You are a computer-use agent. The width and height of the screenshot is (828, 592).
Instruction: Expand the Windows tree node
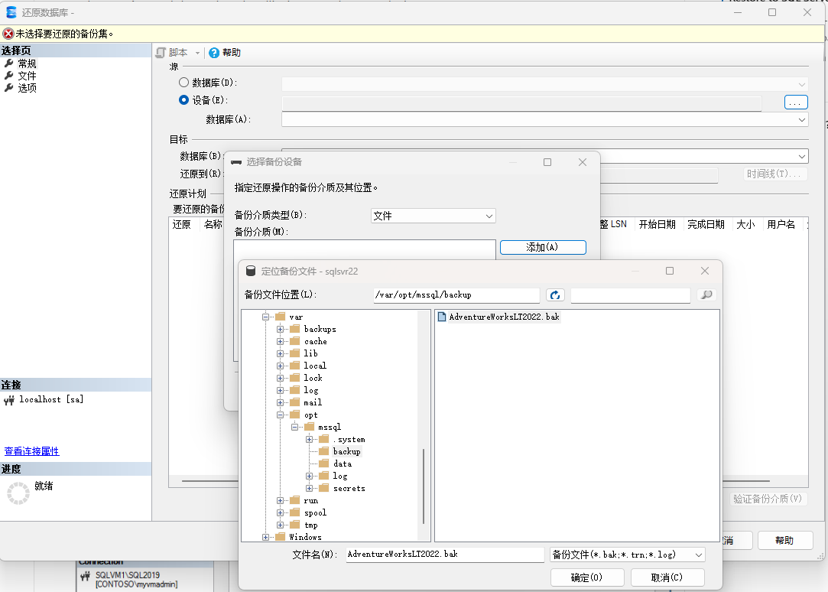265,537
